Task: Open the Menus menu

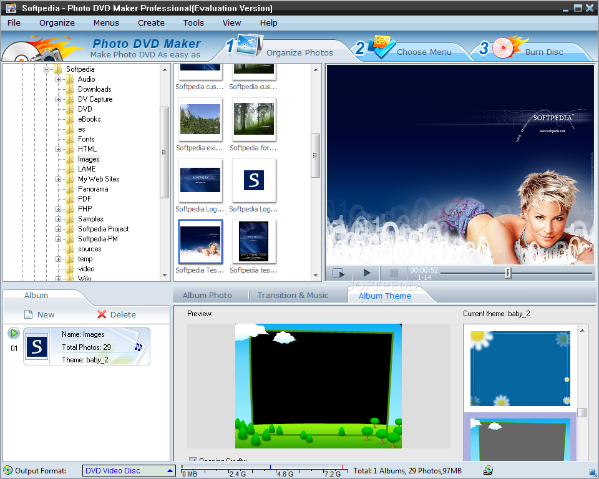Action: (106, 23)
